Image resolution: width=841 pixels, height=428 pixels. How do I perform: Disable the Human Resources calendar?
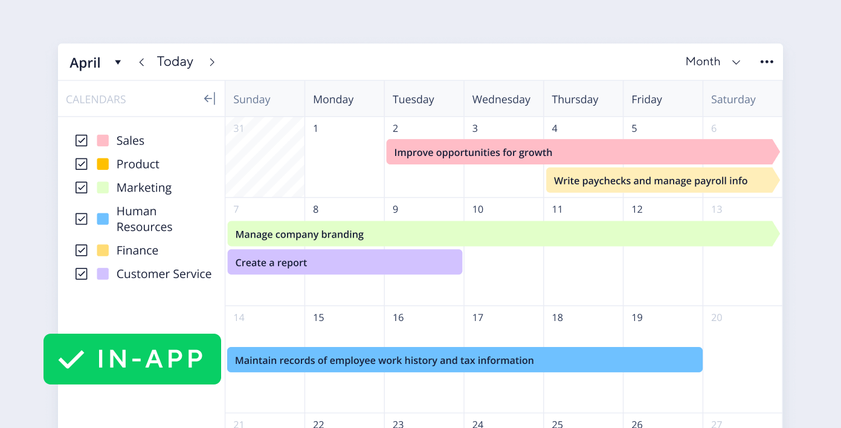click(x=82, y=219)
